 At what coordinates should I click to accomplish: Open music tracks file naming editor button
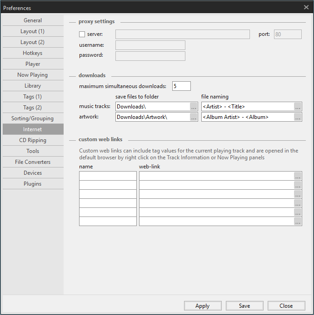tap(298, 107)
